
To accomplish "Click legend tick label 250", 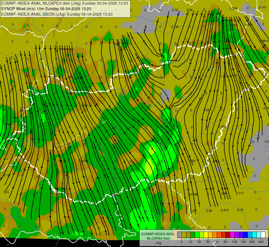I will 252,242.
